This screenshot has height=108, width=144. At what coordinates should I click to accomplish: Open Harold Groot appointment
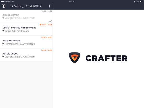tap(26, 55)
